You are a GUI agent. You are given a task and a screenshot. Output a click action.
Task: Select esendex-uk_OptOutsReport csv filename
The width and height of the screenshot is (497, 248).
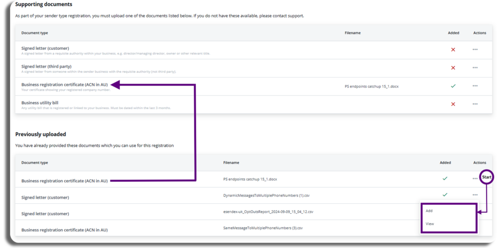(268, 211)
